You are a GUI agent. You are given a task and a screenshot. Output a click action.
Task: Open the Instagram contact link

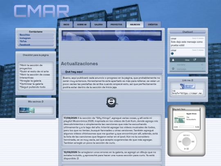point(36,38)
